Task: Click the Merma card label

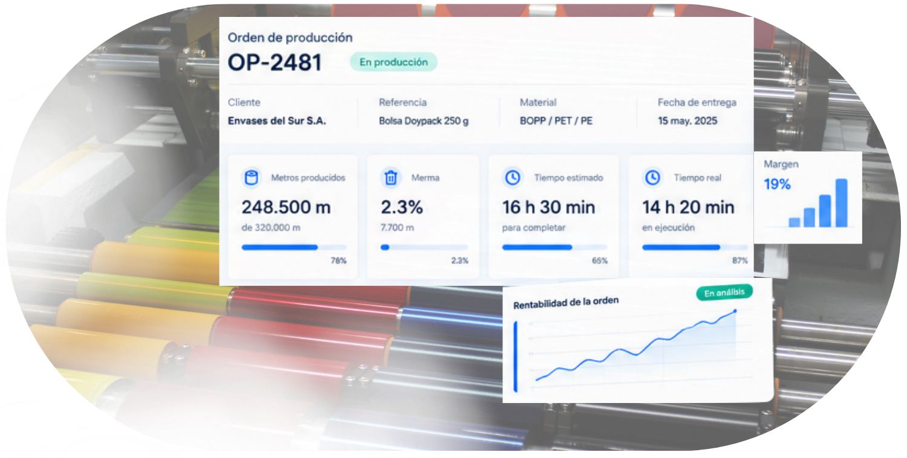Action: point(426,178)
